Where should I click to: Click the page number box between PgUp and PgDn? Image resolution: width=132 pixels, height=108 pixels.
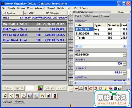pos(30,88)
